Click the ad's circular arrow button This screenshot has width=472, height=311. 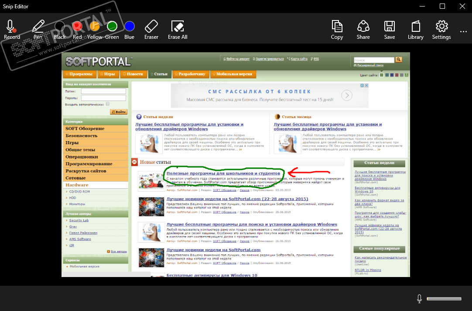point(347,95)
